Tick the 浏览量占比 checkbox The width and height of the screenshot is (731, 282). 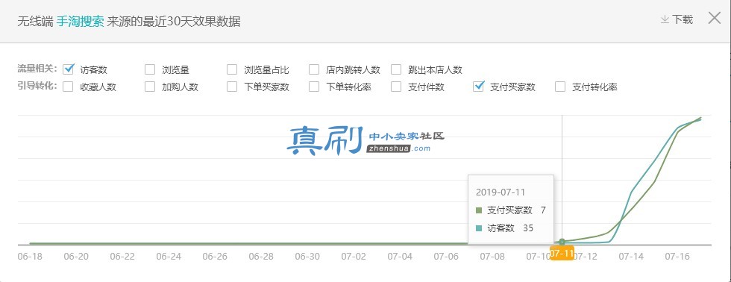pyautogui.click(x=232, y=69)
